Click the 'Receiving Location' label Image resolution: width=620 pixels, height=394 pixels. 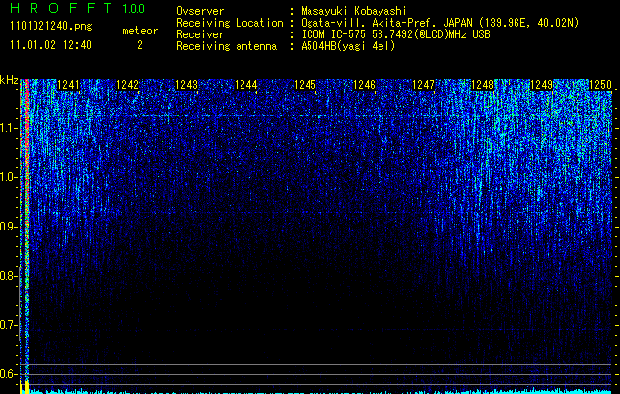click(x=230, y=23)
